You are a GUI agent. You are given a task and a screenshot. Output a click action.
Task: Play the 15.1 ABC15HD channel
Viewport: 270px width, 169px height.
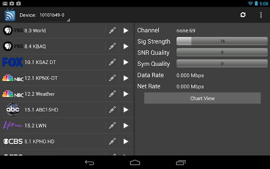[x=126, y=110]
